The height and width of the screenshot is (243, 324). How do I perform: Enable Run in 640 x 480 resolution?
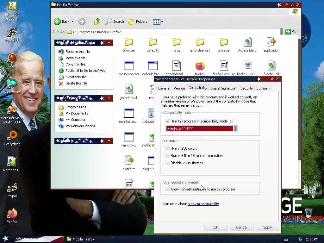167,156
